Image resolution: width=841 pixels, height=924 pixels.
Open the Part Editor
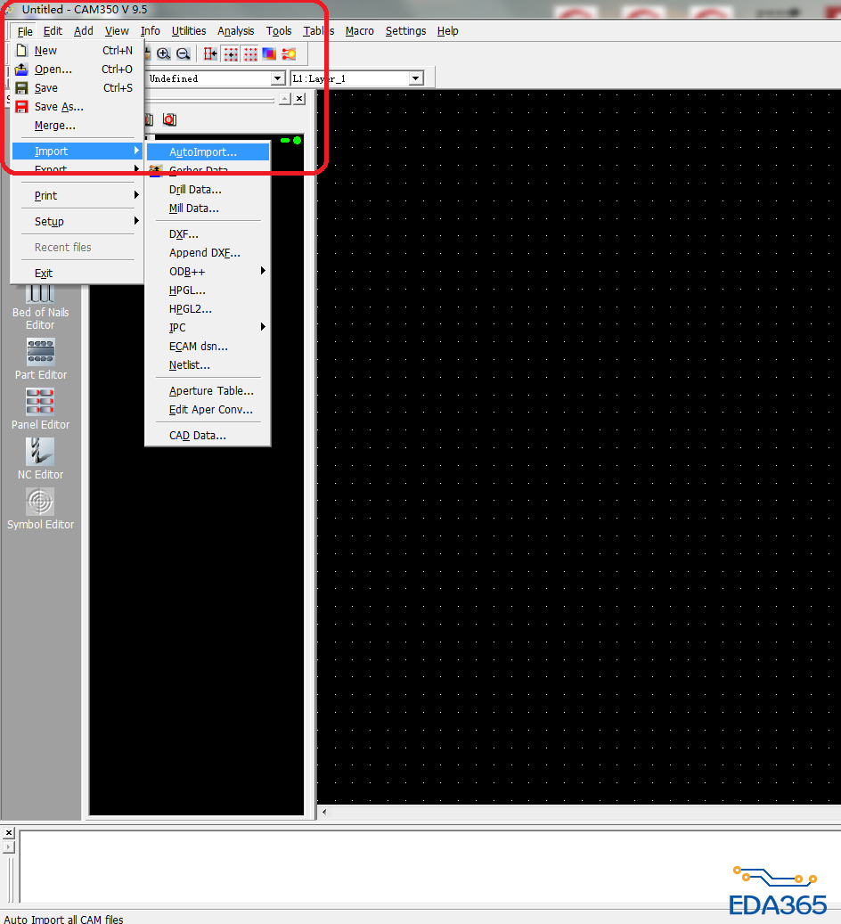coord(41,359)
